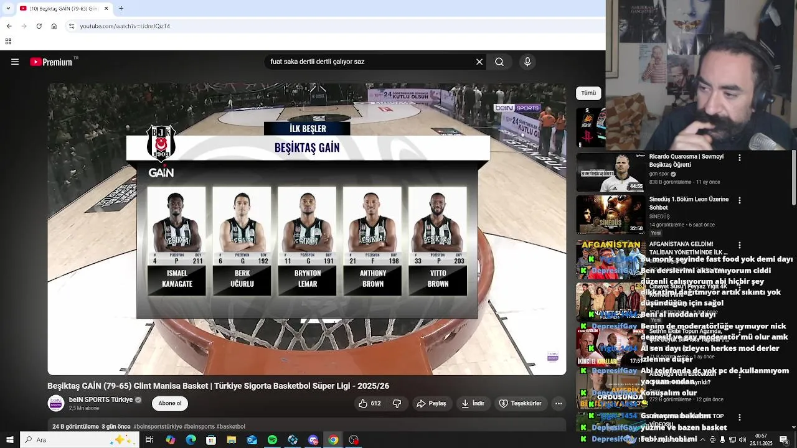Switch to Chrome in taskbar
This screenshot has height=448, width=797.
333,440
